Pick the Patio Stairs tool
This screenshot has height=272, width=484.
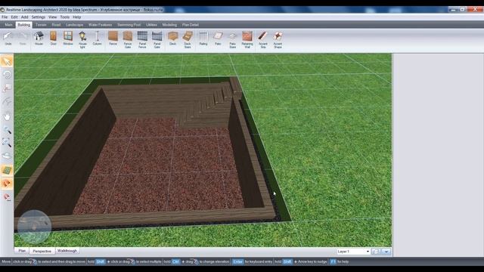233,40
